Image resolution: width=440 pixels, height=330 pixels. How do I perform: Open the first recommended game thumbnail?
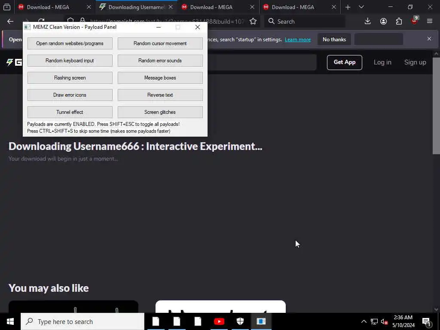coord(73,306)
